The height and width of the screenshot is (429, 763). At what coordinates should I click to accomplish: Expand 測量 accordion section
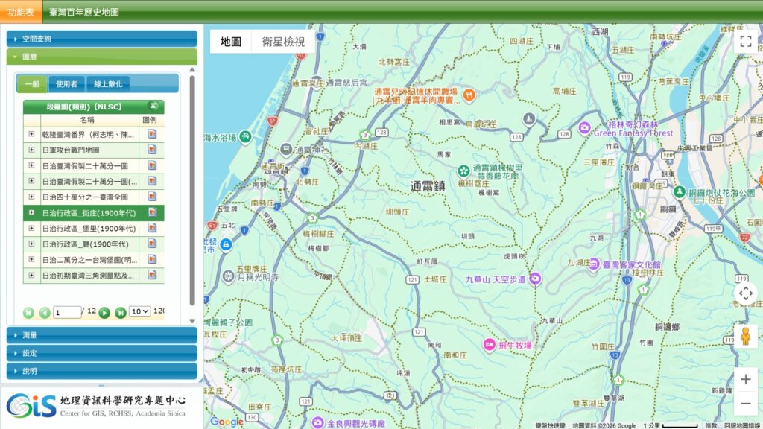pos(101,335)
